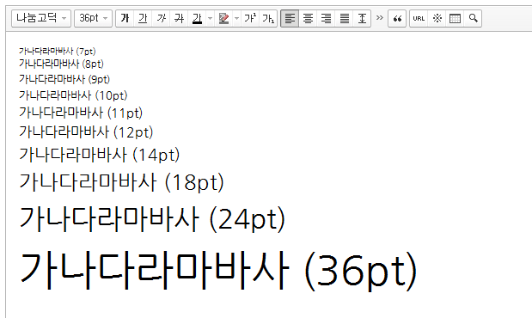
Task: Click the 11pt sample text line
Action: (x=81, y=113)
